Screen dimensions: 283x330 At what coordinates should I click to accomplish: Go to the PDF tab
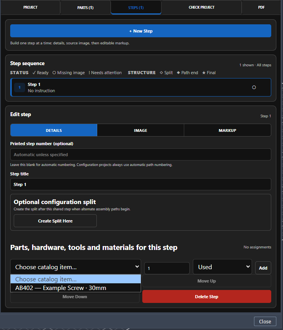pyautogui.click(x=261, y=7)
